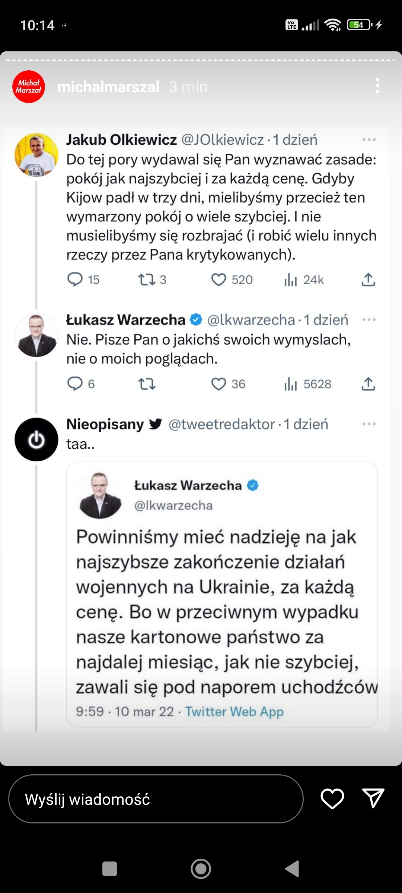Tap Nieopisany power-icon avatar
Screen dimensions: 402x893
36,440
